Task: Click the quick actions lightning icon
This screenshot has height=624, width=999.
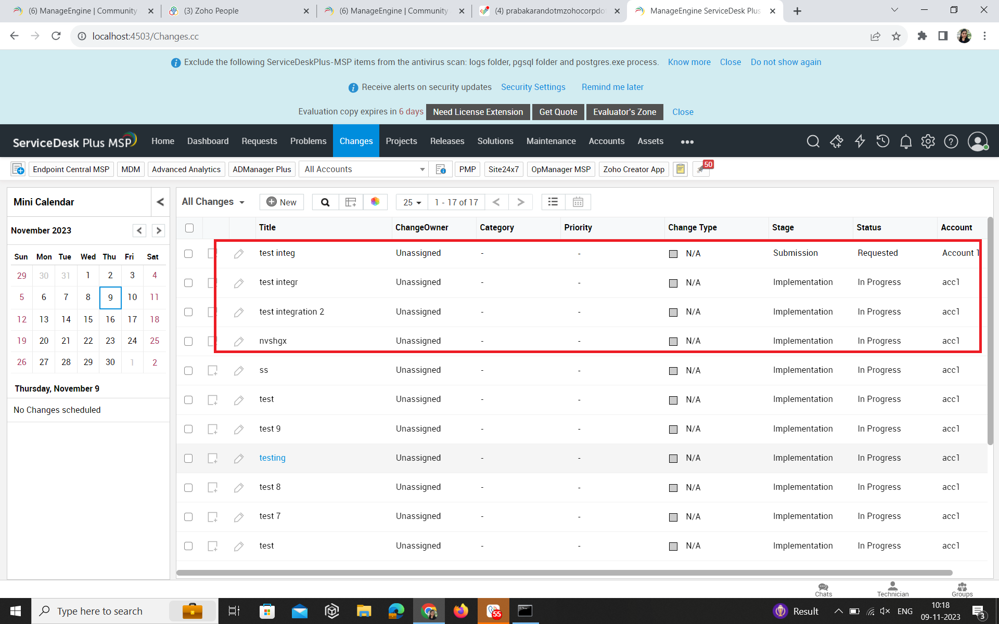Action: coord(860,141)
